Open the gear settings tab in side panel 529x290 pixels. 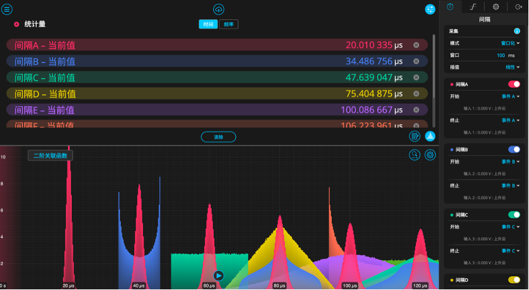click(x=496, y=6)
